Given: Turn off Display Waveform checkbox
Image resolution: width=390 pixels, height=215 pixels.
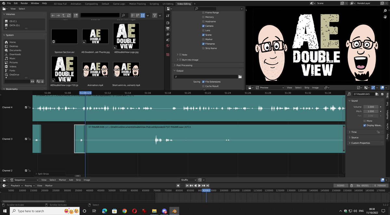Looking at the screenshot, I should tap(365, 125).
